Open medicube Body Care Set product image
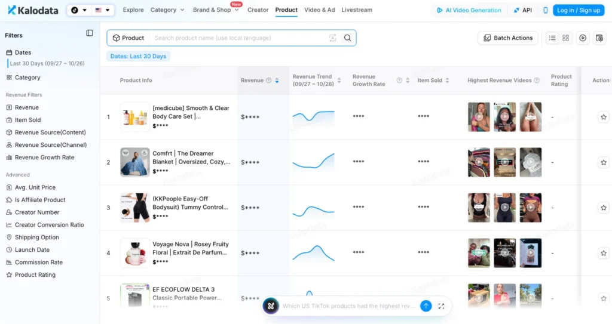 tap(134, 116)
